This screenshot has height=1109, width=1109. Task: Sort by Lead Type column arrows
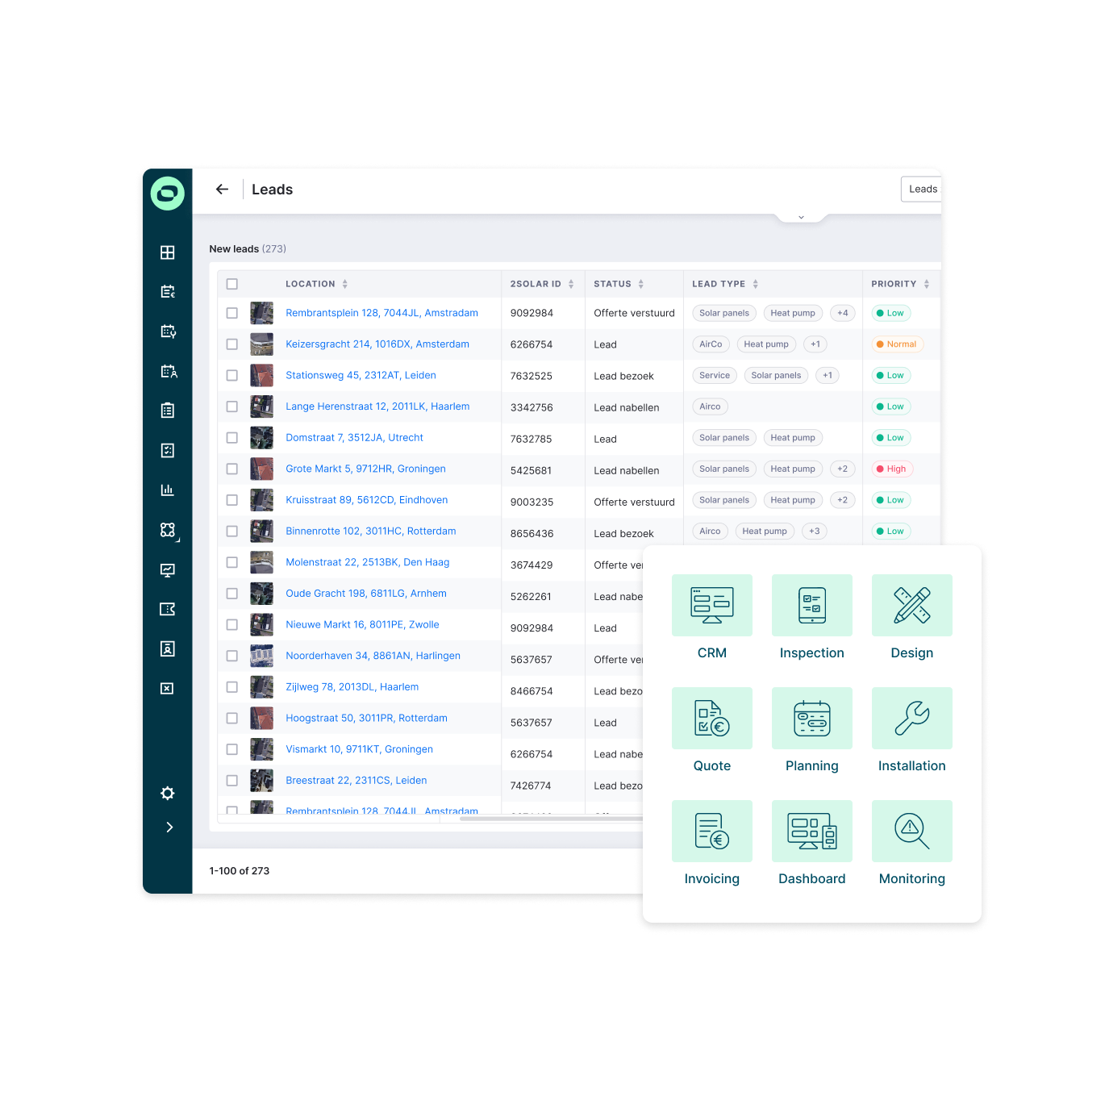[x=755, y=284]
